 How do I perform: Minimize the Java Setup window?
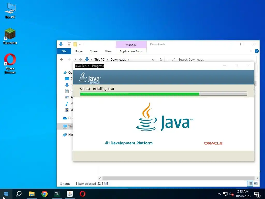click(x=225, y=66)
